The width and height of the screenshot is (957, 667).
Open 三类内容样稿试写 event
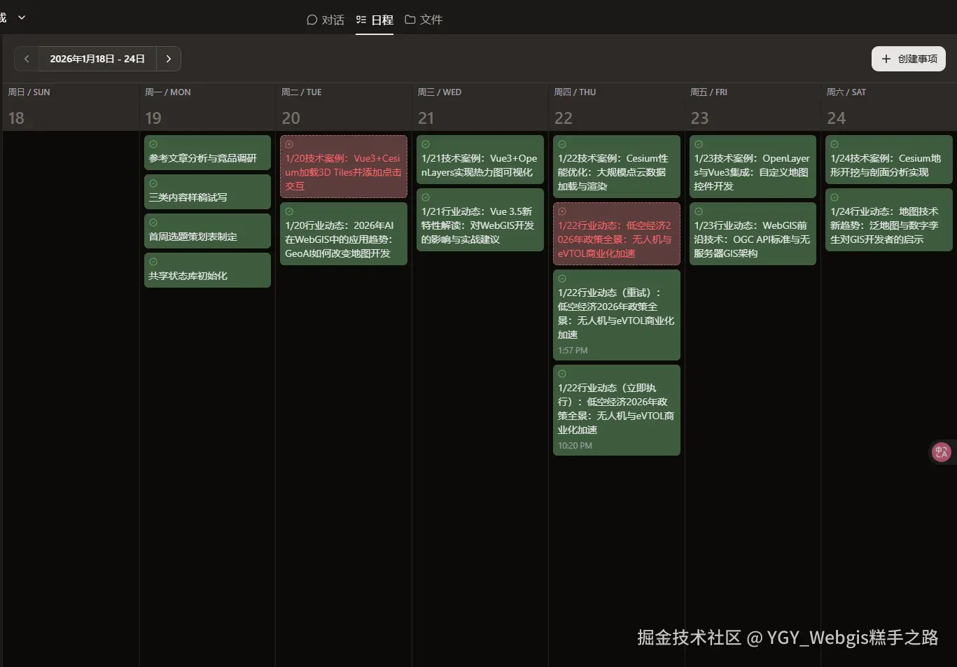coord(207,192)
